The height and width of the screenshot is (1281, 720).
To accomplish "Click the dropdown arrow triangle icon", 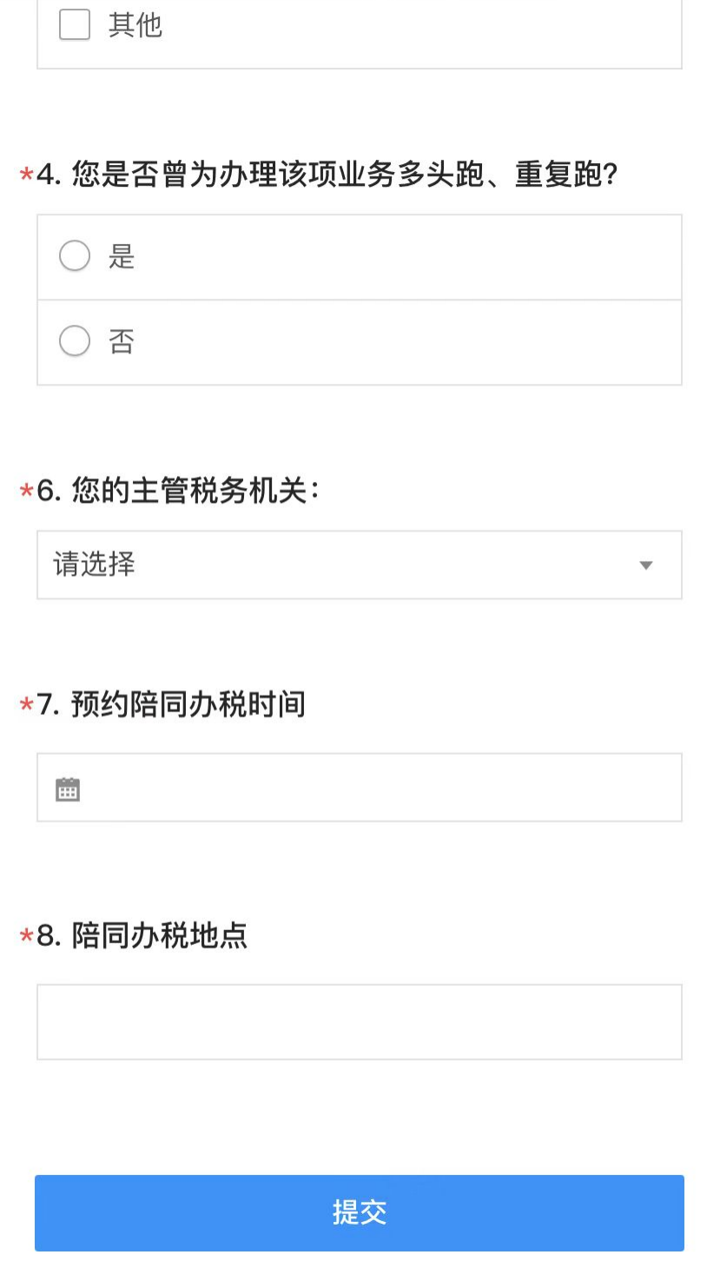I will (x=645, y=565).
